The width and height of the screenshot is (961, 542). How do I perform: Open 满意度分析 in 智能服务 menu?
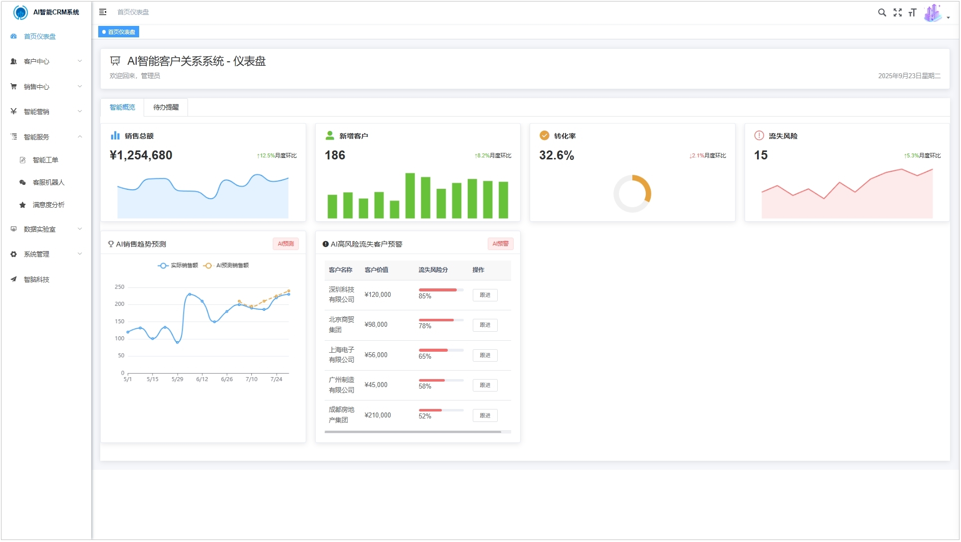tap(49, 205)
